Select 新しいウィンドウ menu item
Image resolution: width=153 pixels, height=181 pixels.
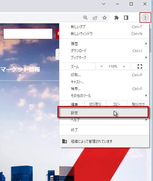(x=104, y=34)
